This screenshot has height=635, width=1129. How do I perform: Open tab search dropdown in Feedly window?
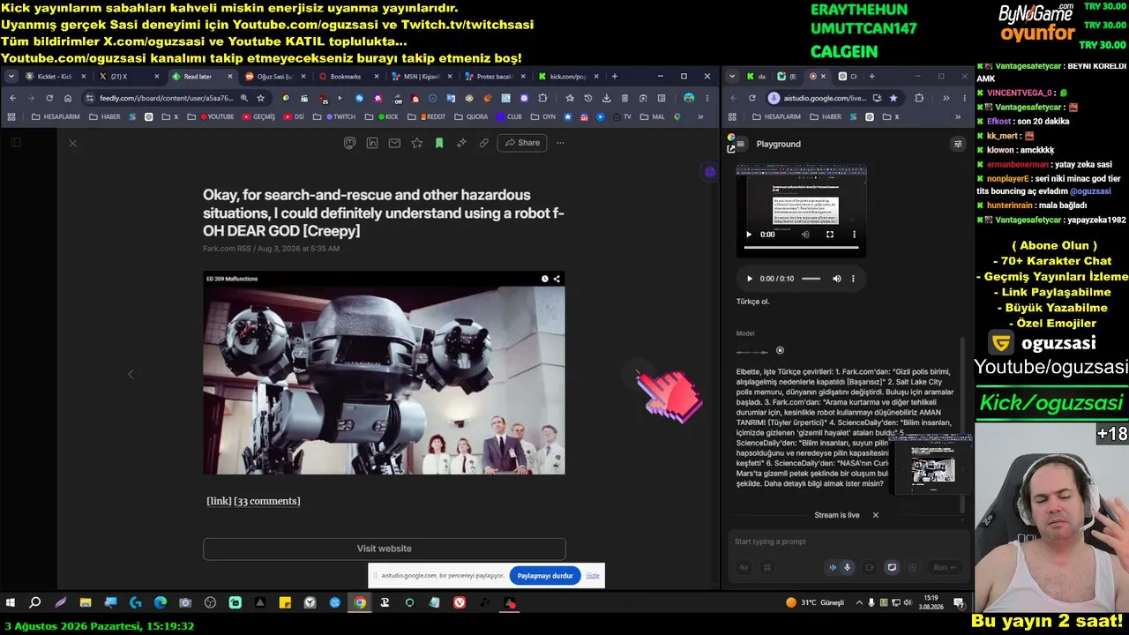point(11,77)
